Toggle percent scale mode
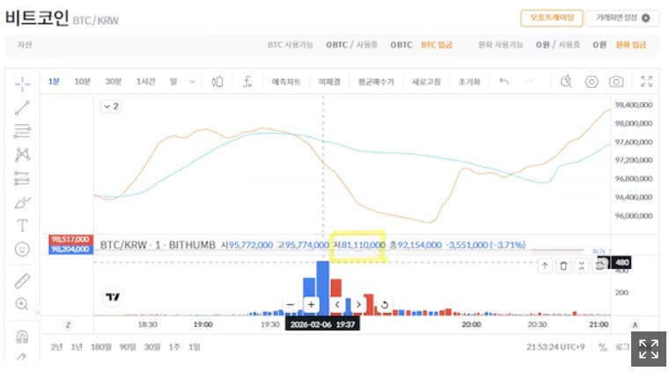Screen dimensions: 669x371 602,347
